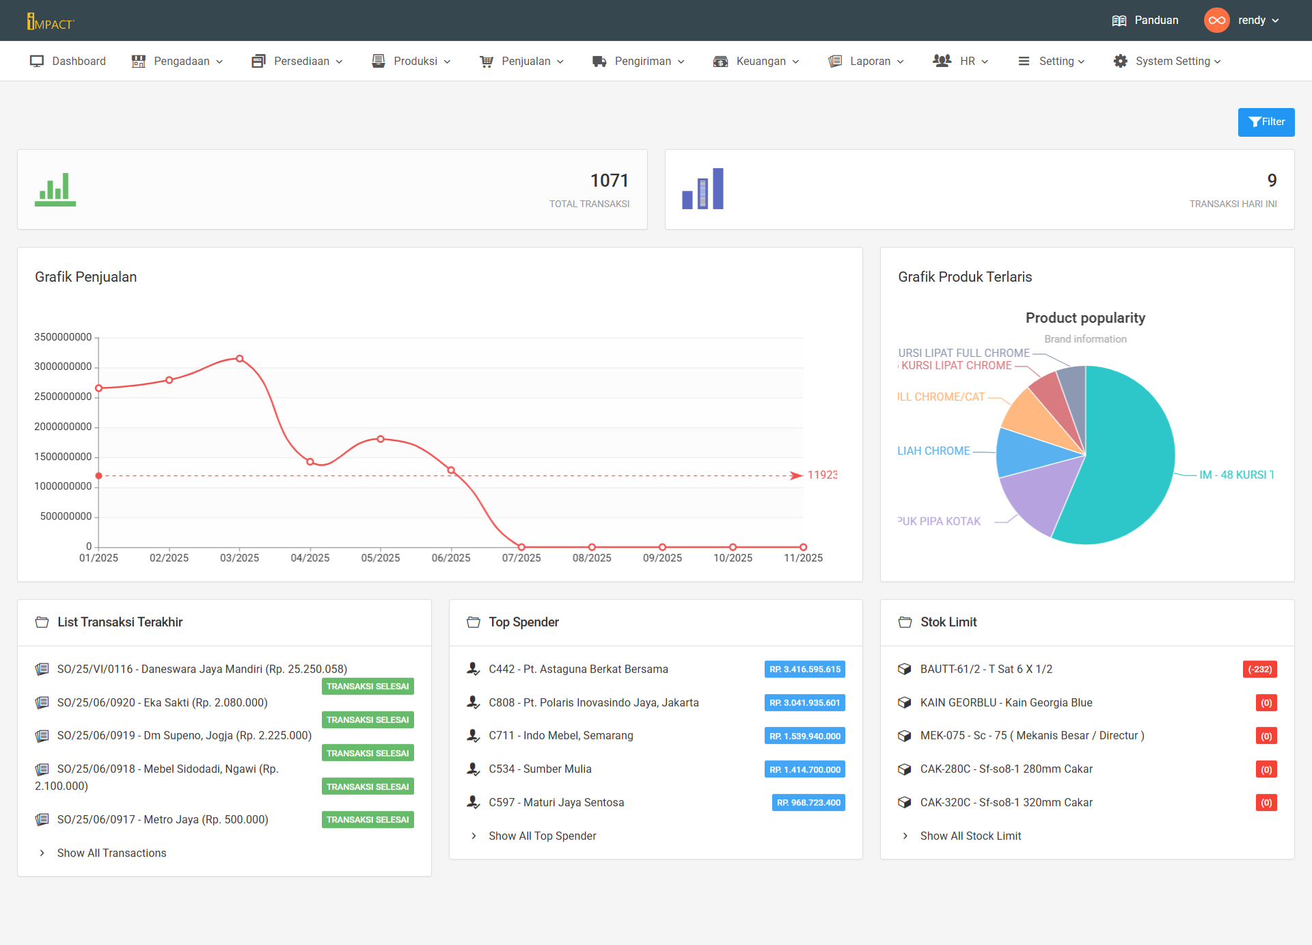
Task: Expand the System Setting menu chevron
Action: 1218,62
